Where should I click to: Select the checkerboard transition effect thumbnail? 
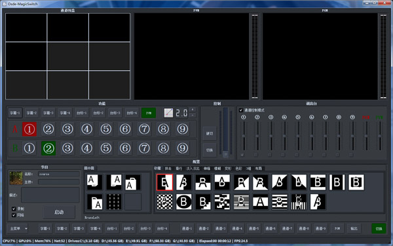[x=164, y=202]
